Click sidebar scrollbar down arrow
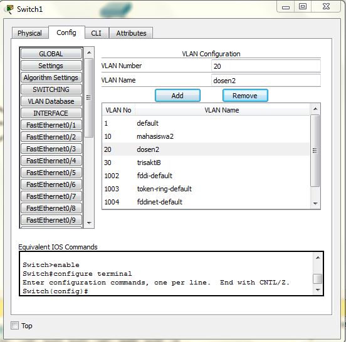 point(89,223)
